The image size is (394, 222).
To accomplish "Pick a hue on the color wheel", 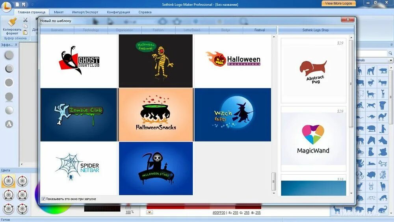I will (x=54, y=209).
